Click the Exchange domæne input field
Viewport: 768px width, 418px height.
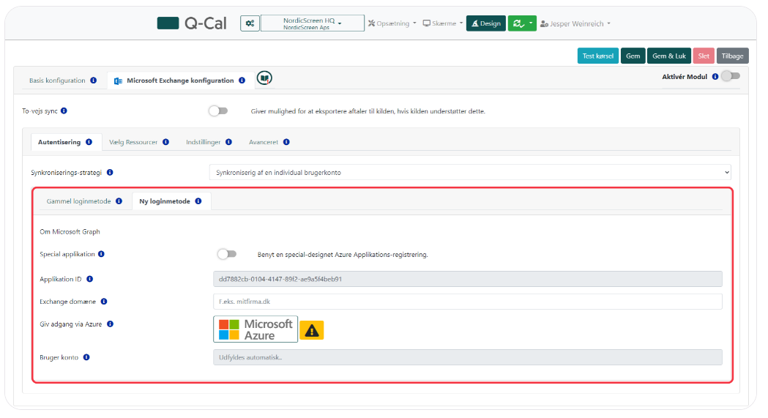(468, 302)
